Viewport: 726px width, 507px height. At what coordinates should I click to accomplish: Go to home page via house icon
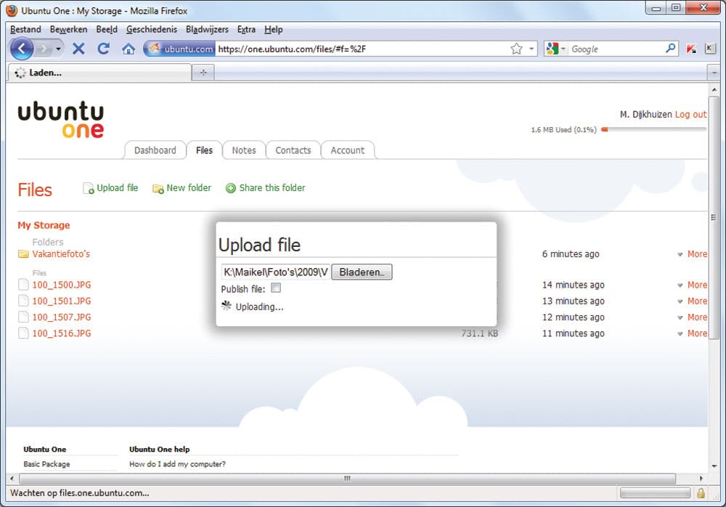129,49
